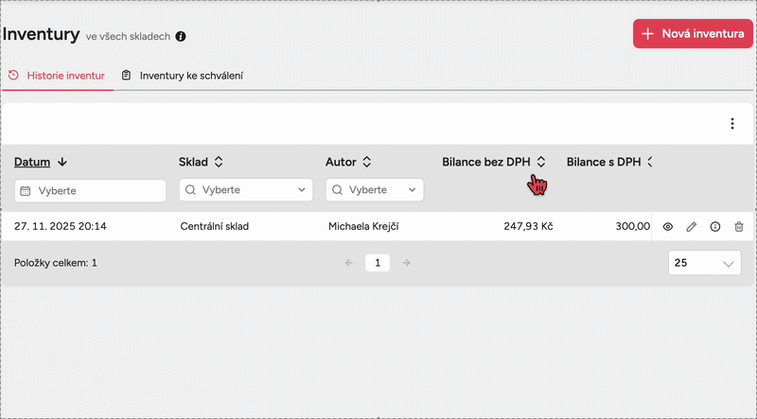Click the info icon next to Inventury title

[181, 37]
